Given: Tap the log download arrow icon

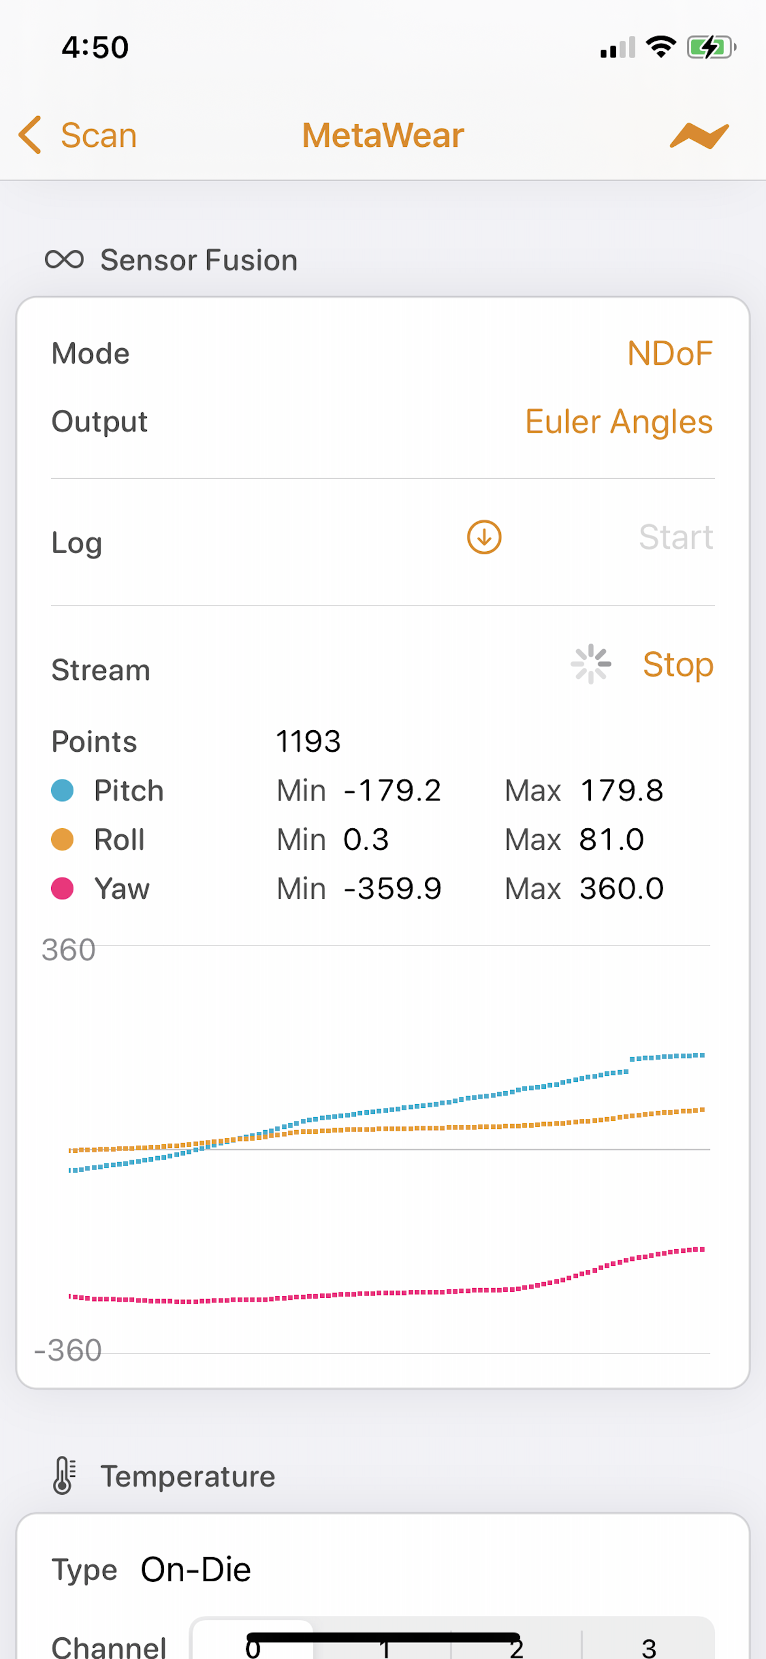Looking at the screenshot, I should (x=484, y=537).
